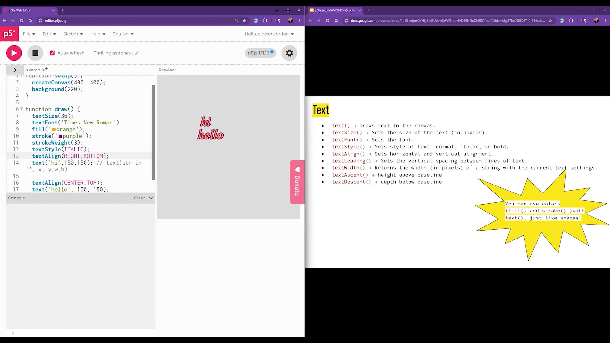Open Grammarly extension icon in editor browser
The height and width of the screenshot is (343, 610).
tap(256, 21)
